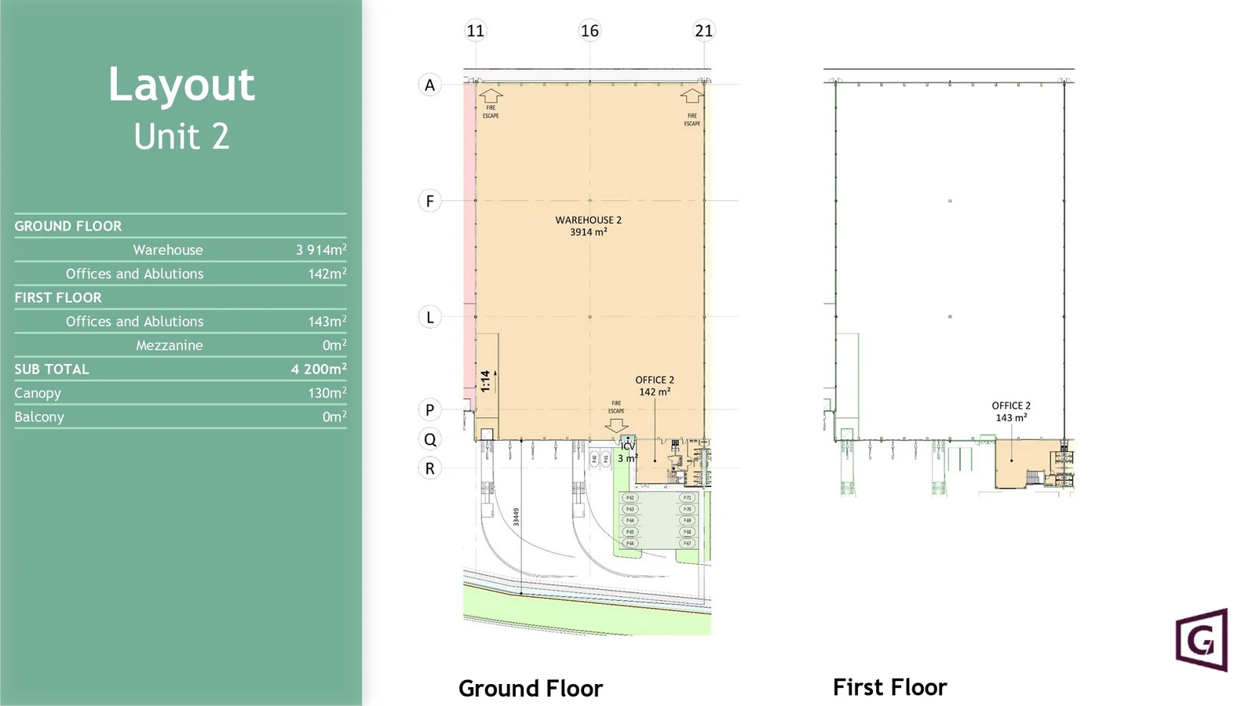The width and height of the screenshot is (1256, 706).
Task: Click the "OFFICE 2 143 m²" plan label
Action: tap(1011, 411)
